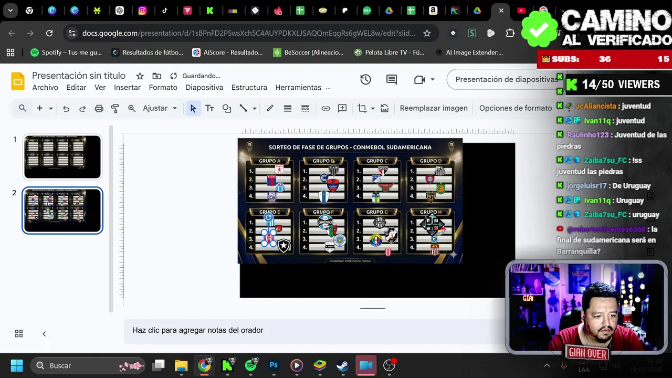Open the AiScore bookmark
Screen dimensions: 672x378
point(228,52)
